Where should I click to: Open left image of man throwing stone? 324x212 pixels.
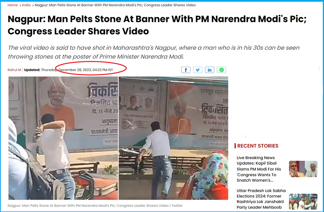pyautogui.click(x=63, y=138)
